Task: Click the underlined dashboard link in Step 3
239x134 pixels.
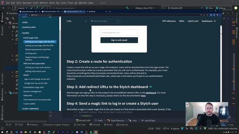Action: coord(151,93)
